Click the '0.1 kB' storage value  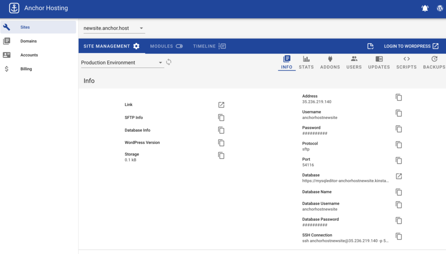[x=130, y=160]
